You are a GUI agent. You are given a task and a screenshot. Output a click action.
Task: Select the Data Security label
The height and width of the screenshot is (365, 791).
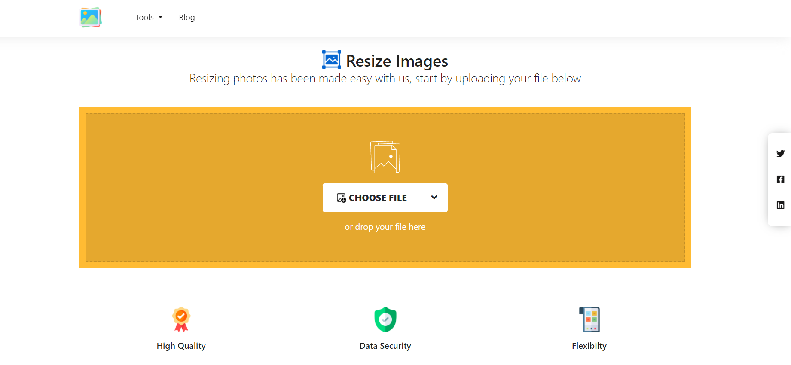[x=385, y=346]
